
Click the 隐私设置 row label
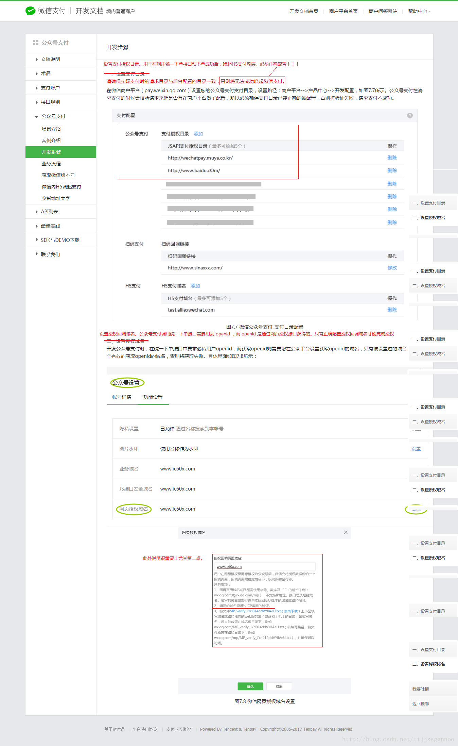click(x=129, y=429)
